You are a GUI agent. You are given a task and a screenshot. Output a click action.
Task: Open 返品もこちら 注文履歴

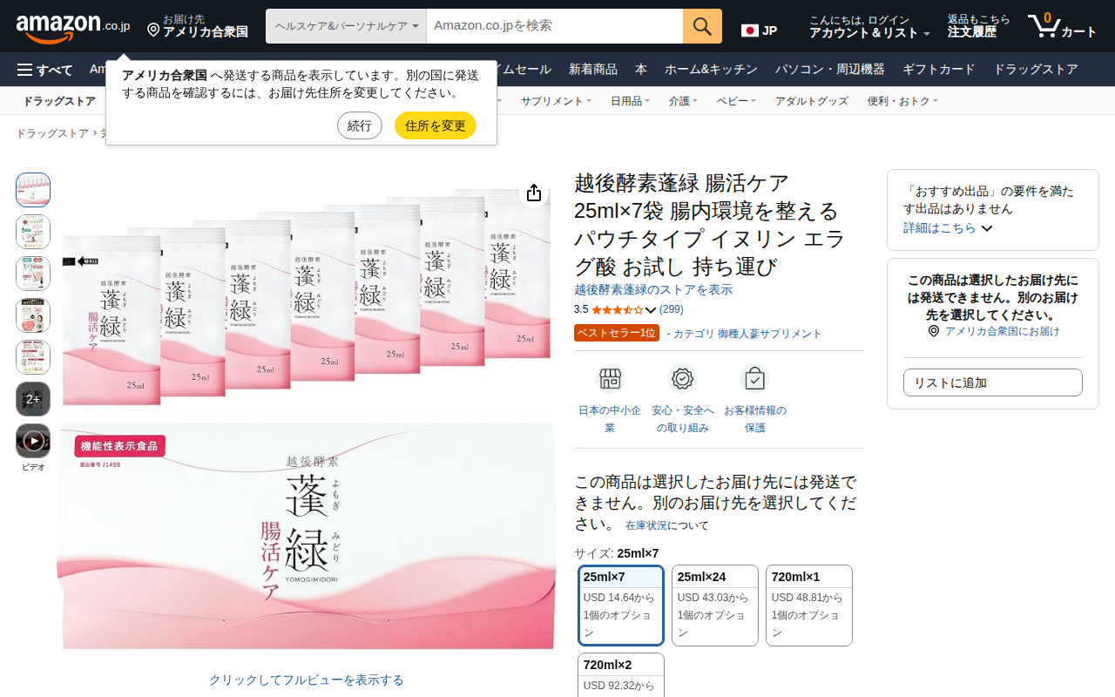[x=979, y=27]
